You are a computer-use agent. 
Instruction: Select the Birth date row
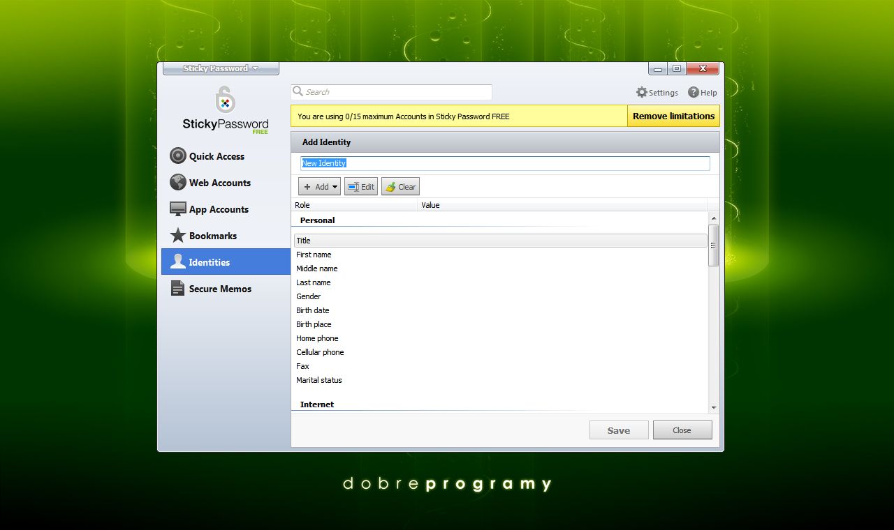[x=500, y=310]
